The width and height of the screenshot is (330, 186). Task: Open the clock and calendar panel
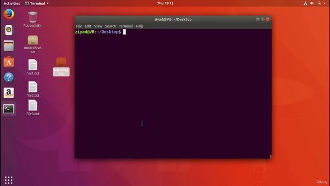(165, 3)
